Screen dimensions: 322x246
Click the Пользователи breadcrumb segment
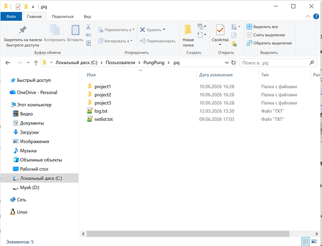(x=120, y=63)
